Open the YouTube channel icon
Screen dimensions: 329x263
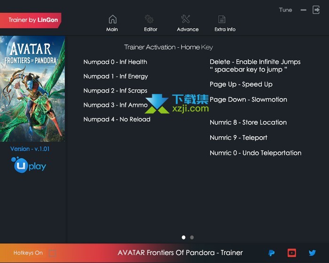[292, 253]
